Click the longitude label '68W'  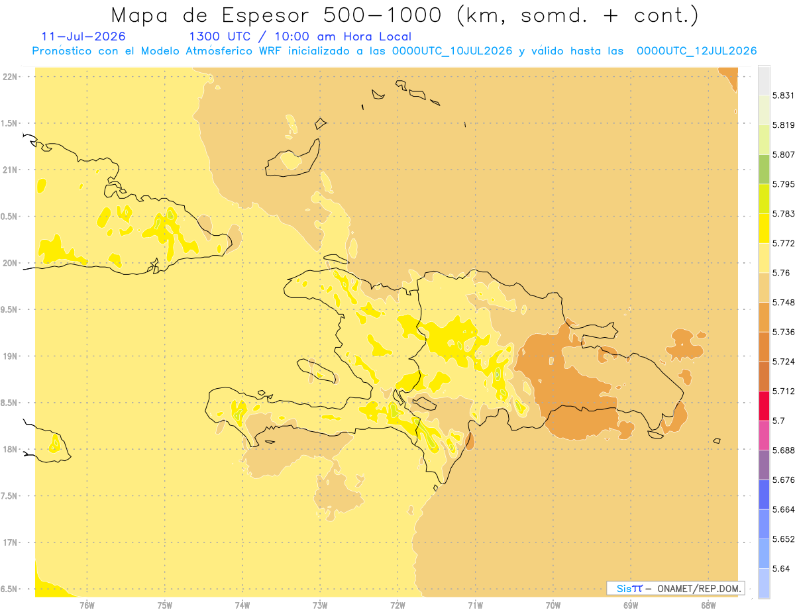click(x=708, y=605)
